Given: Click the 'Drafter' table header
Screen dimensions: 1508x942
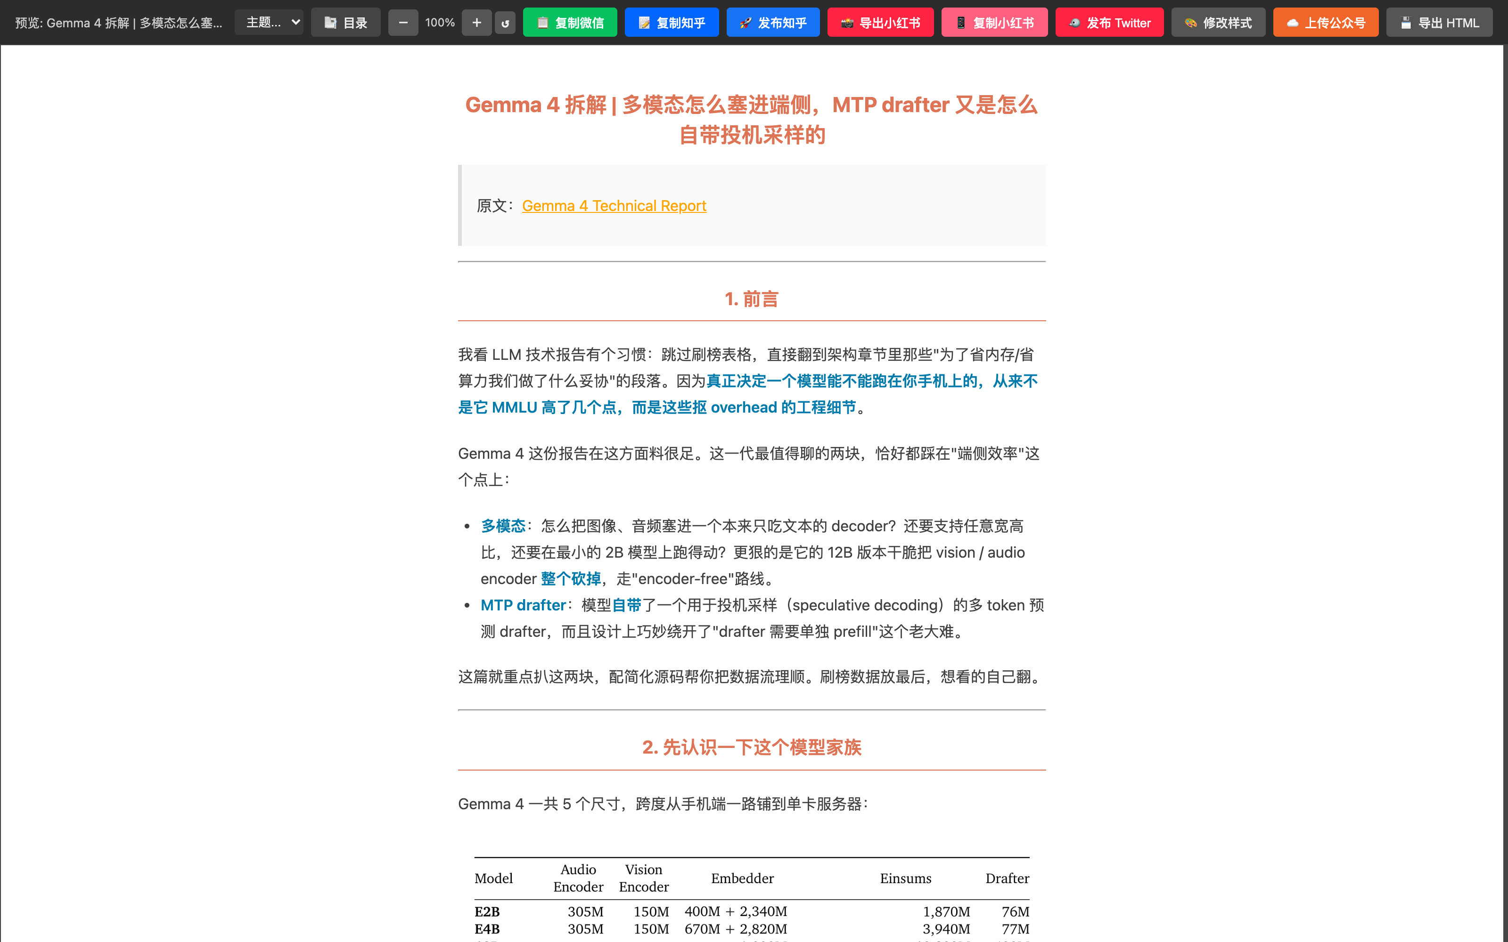Looking at the screenshot, I should [x=1007, y=878].
